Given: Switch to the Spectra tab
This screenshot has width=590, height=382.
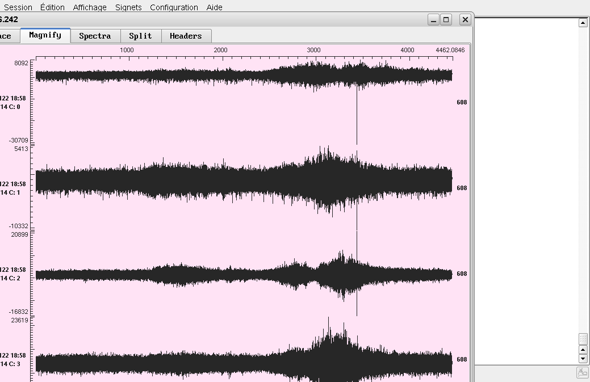Looking at the screenshot, I should 95,36.
